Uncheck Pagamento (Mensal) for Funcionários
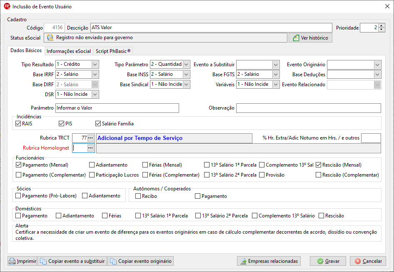 (x=18, y=165)
